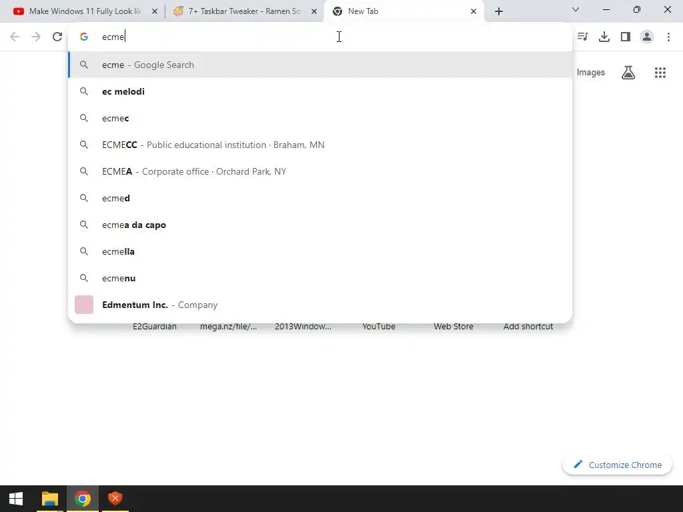Click the Chrome taskbar icon
The width and height of the screenshot is (683, 512).
[82, 499]
